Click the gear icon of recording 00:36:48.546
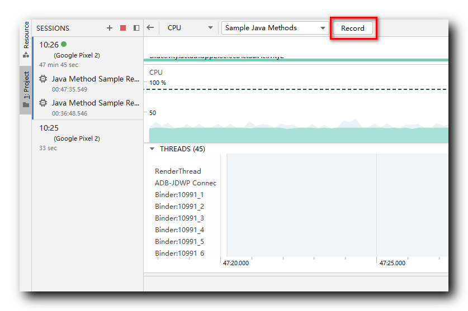Image resolution: width=468 pixels, height=311 pixels. [x=43, y=103]
